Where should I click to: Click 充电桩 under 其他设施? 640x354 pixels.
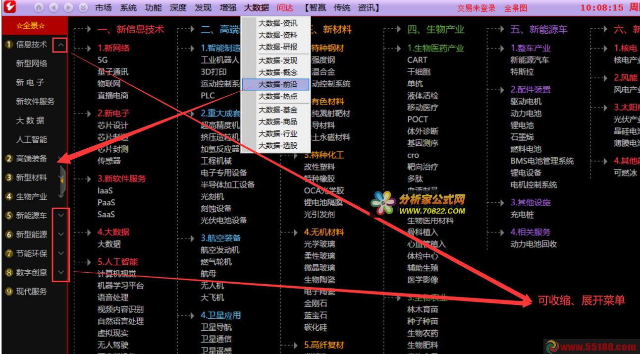(x=522, y=215)
